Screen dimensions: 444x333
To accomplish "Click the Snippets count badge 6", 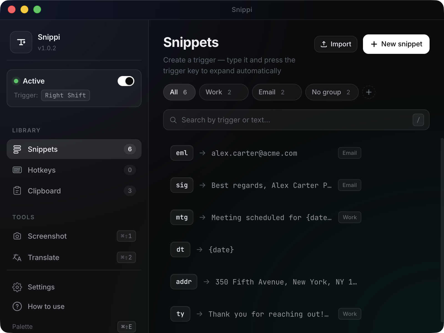I will coord(130,149).
